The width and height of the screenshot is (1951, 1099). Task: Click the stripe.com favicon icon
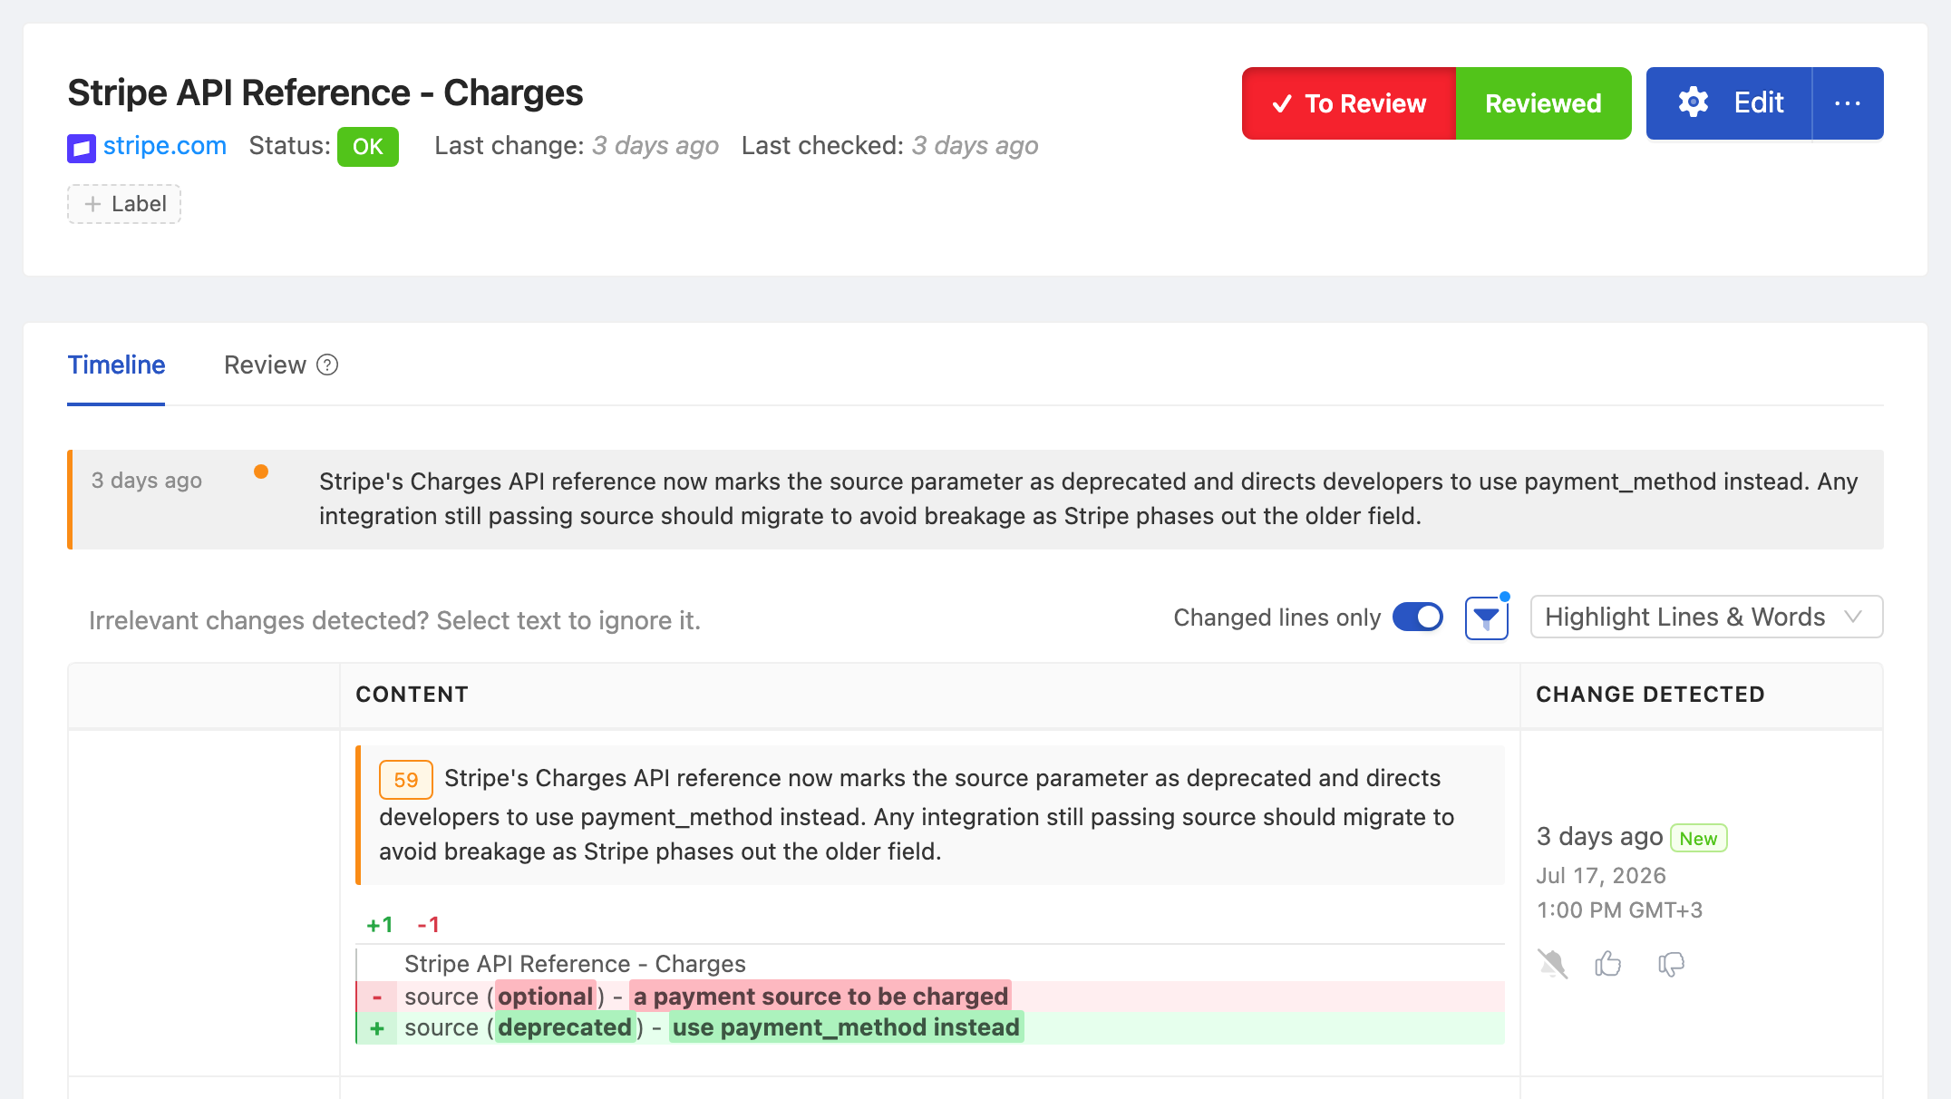tap(82, 147)
